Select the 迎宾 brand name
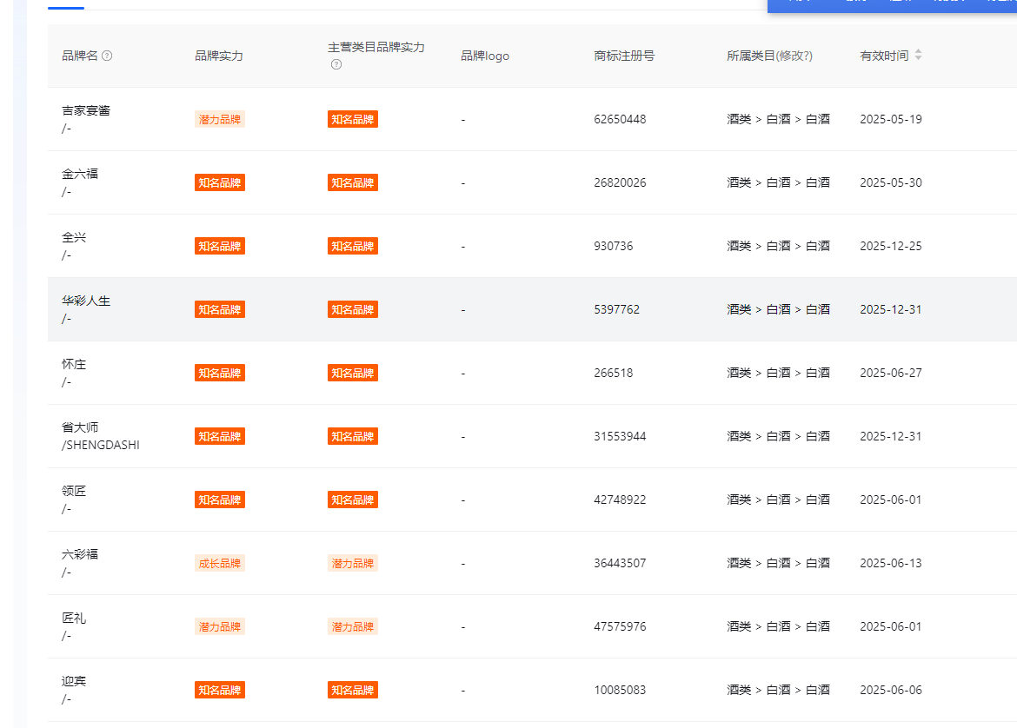The height and width of the screenshot is (728, 1017). [74, 681]
